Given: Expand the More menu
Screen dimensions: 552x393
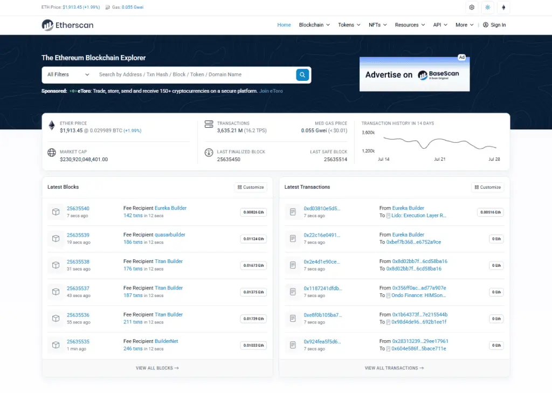Looking at the screenshot, I should [464, 25].
